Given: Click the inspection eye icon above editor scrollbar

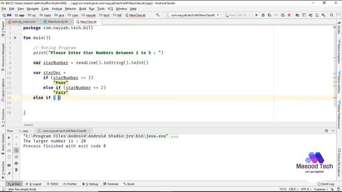Looking at the screenshot, I should pyautogui.click(x=335, y=27).
